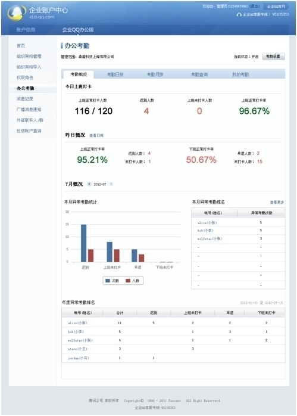
Task: Click yesterday's 95.21% clock-in rate
Action: (92, 160)
